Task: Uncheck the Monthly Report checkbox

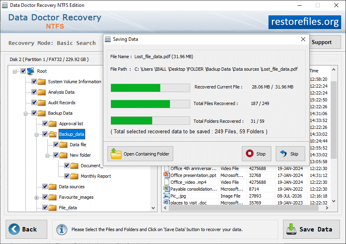Action: 67,176
